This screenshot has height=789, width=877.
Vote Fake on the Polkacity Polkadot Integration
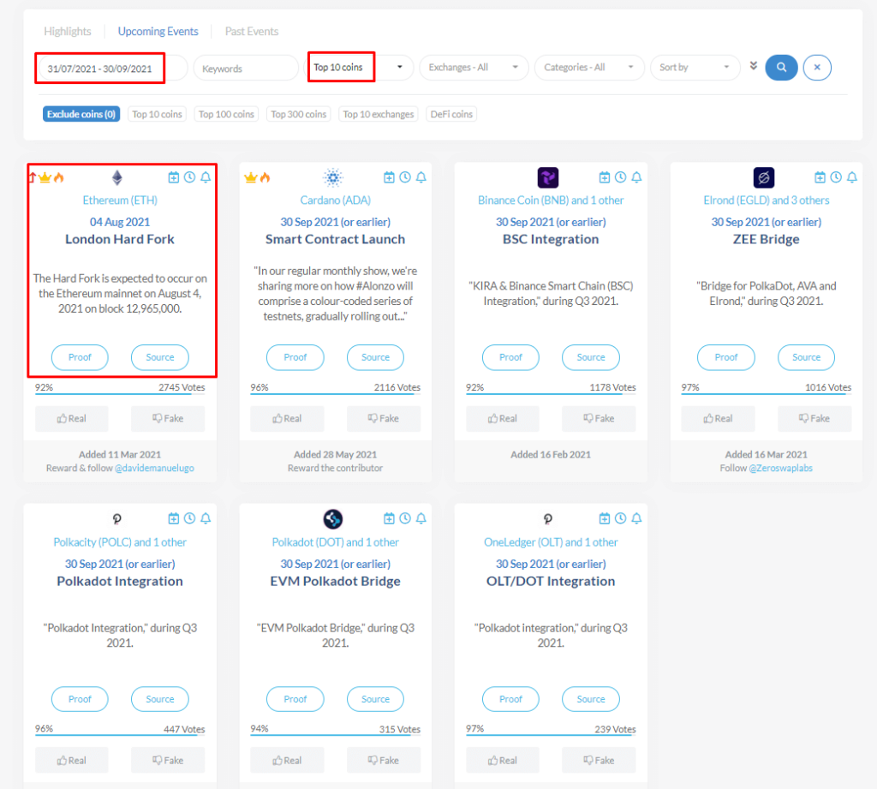168,761
